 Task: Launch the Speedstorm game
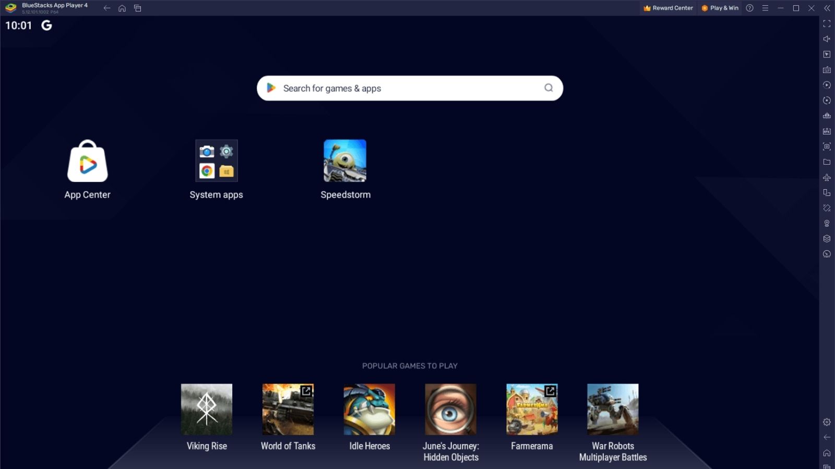pos(345,161)
